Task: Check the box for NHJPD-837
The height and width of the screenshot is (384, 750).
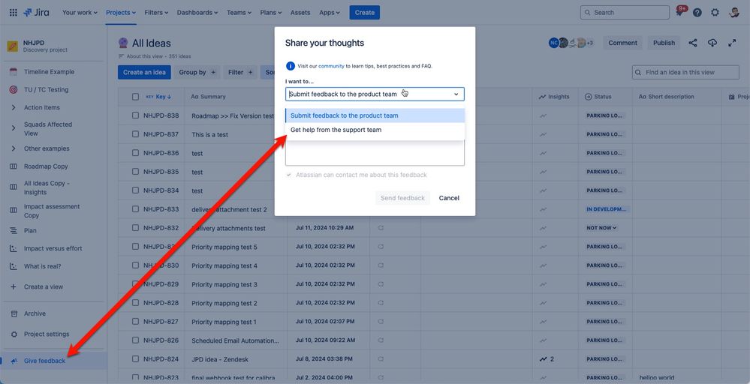Action: click(135, 134)
